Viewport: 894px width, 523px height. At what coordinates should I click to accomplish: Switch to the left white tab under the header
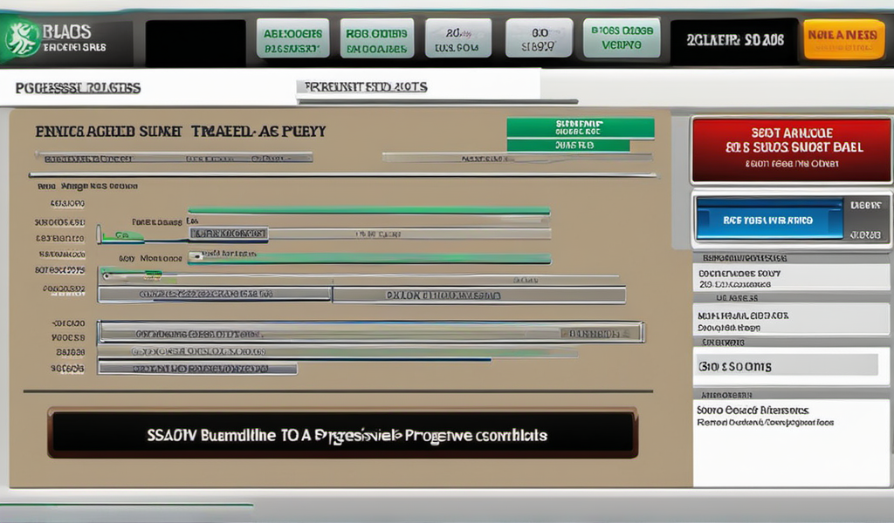coord(79,88)
